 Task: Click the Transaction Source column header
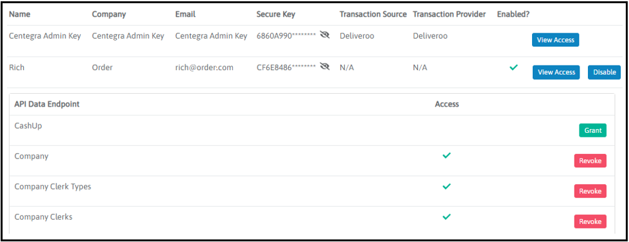(x=373, y=15)
